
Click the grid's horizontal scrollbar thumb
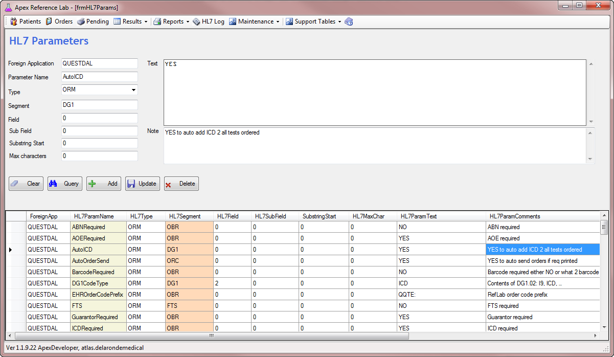212,336
